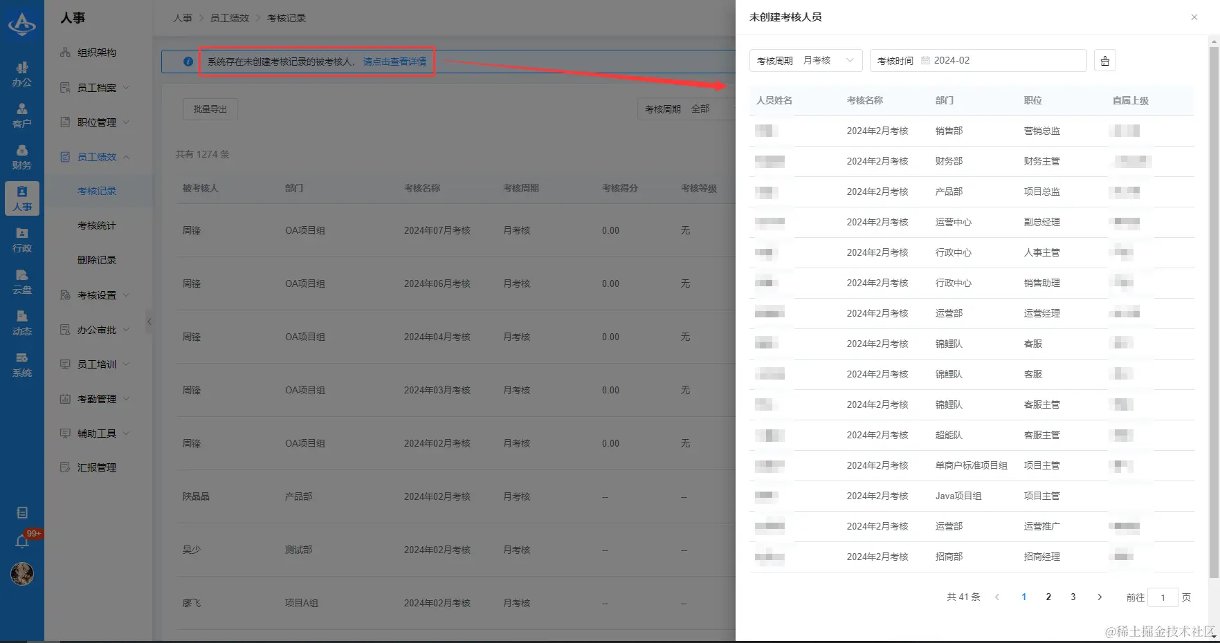The image size is (1220, 643).
Task: Click the 2024年07月考核 record row
Action: coord(455,230)
